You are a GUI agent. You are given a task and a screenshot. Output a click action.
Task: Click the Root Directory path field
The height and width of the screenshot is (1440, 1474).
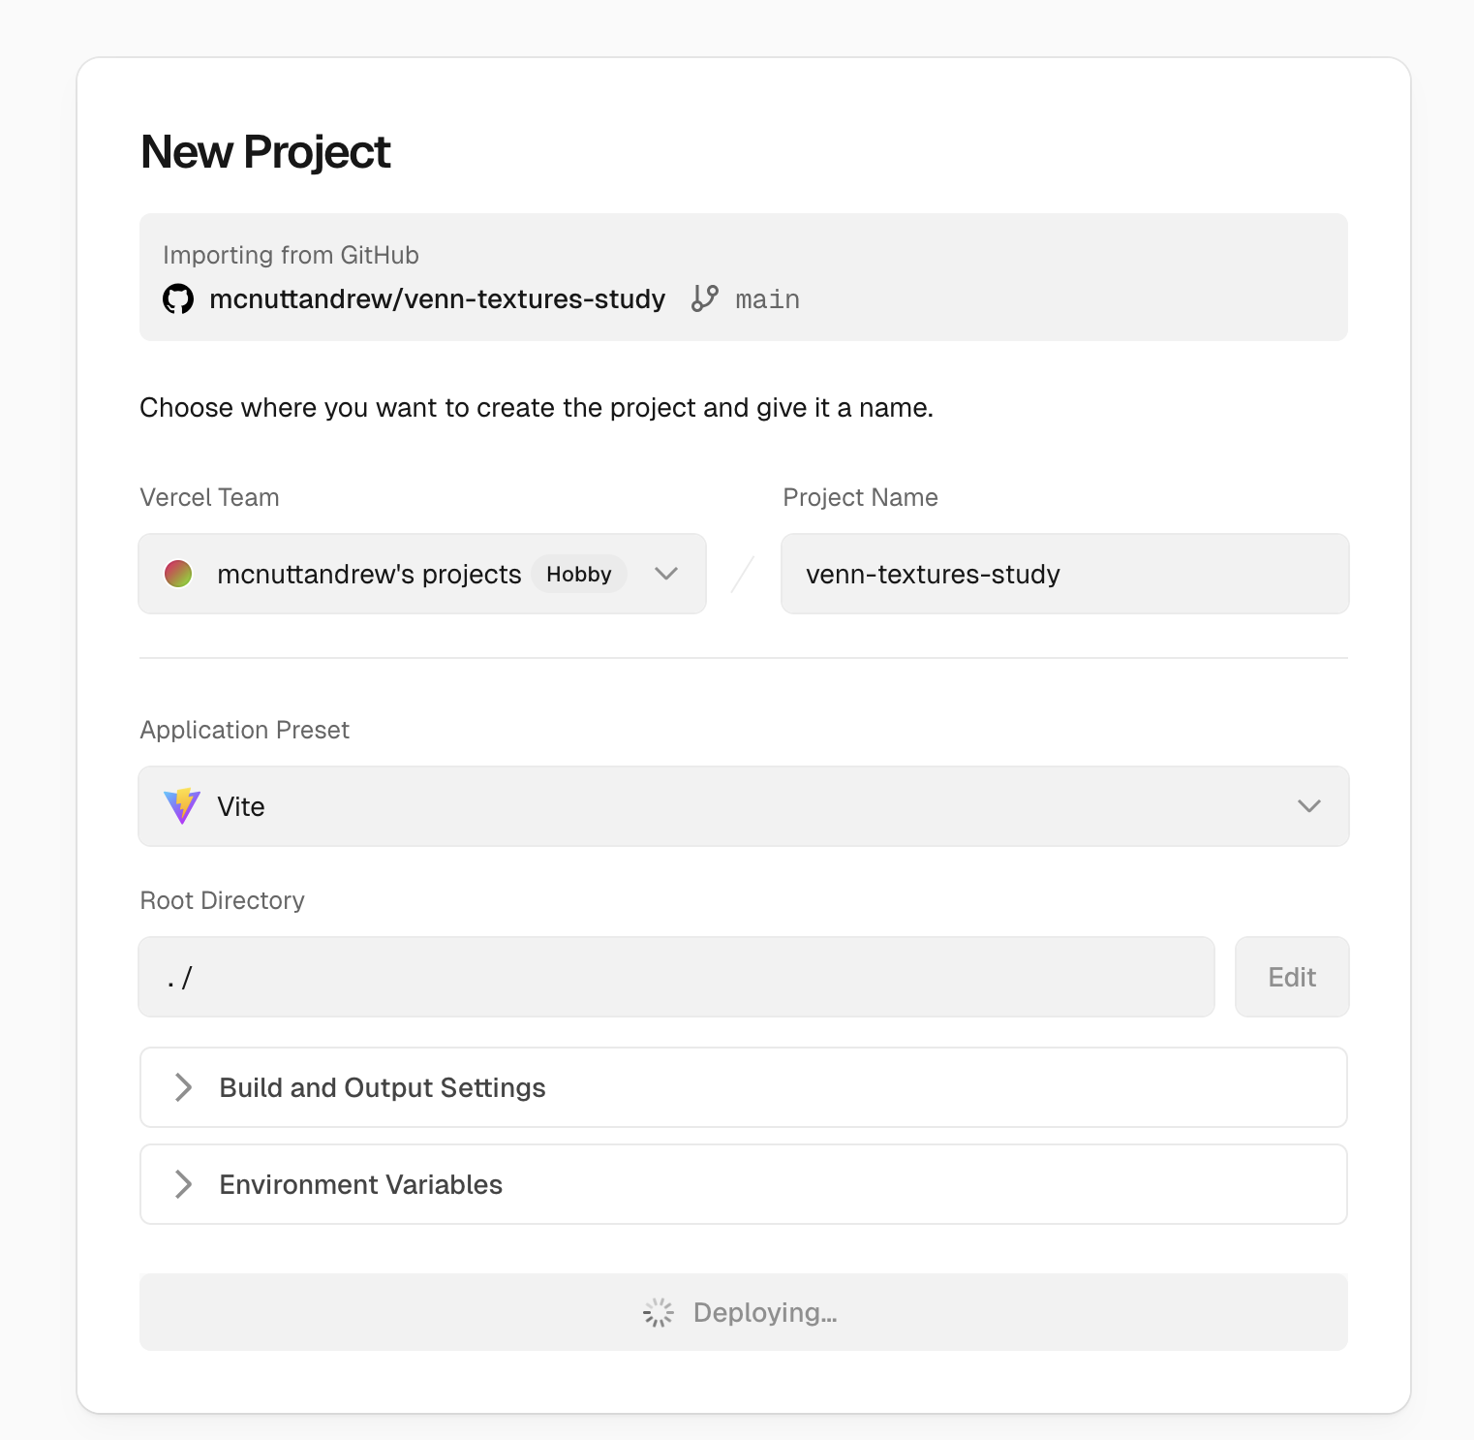tap(676, 977)
